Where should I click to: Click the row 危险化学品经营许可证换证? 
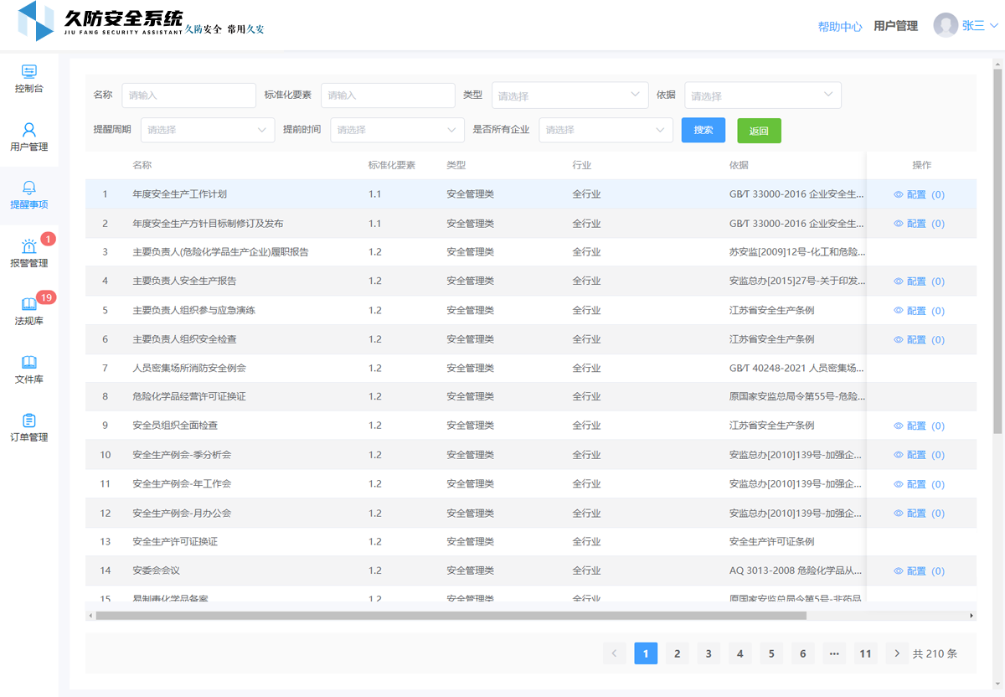[x=531, y=397]
